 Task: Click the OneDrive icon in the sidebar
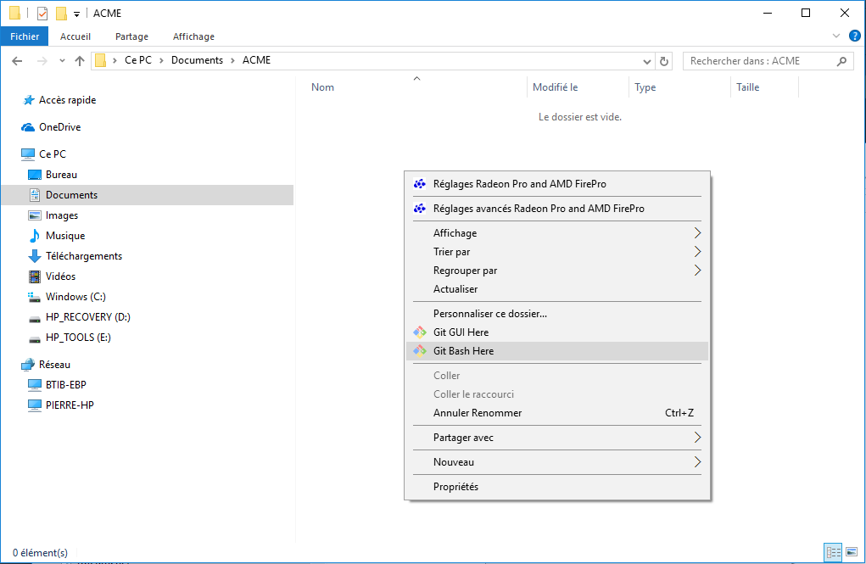point(28,126)
